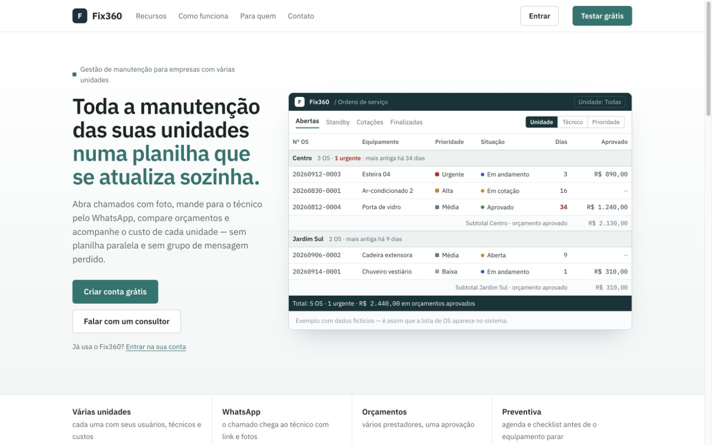Screen dimensions: 712x445
Task: Click the R$ 1.240,00 amount
Action: click(607, 207)
